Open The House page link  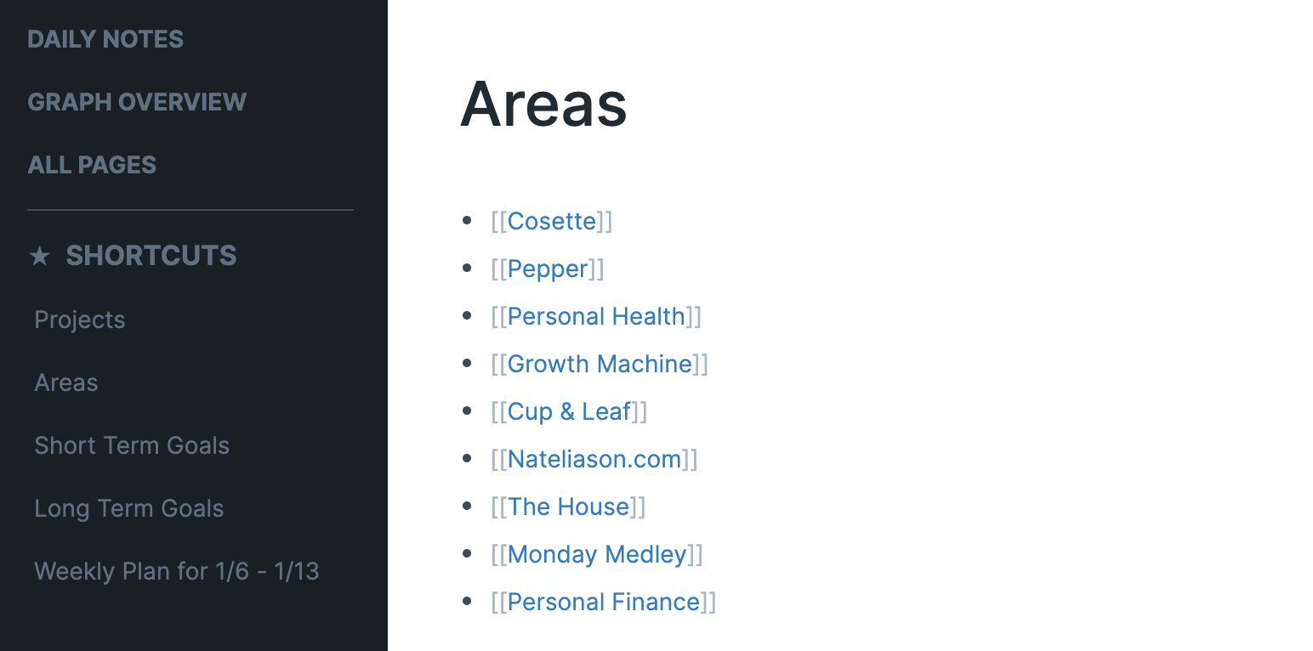(x=569, y=507)
